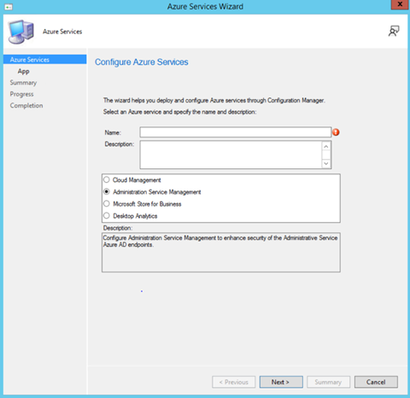Select the Progress step in sidebar
The width and height of the screenshot is (410, 398).
(x=21, y=94)
